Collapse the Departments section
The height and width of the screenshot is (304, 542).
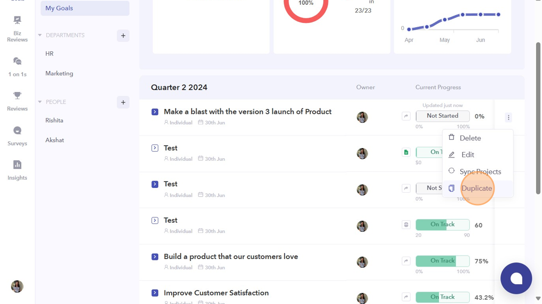coord(40,35)
